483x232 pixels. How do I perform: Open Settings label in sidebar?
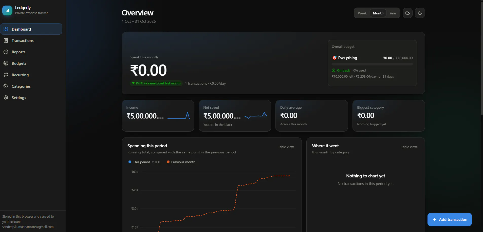point(19,98)
